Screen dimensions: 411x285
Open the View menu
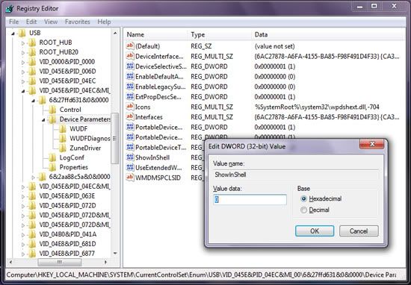(51, 22)
